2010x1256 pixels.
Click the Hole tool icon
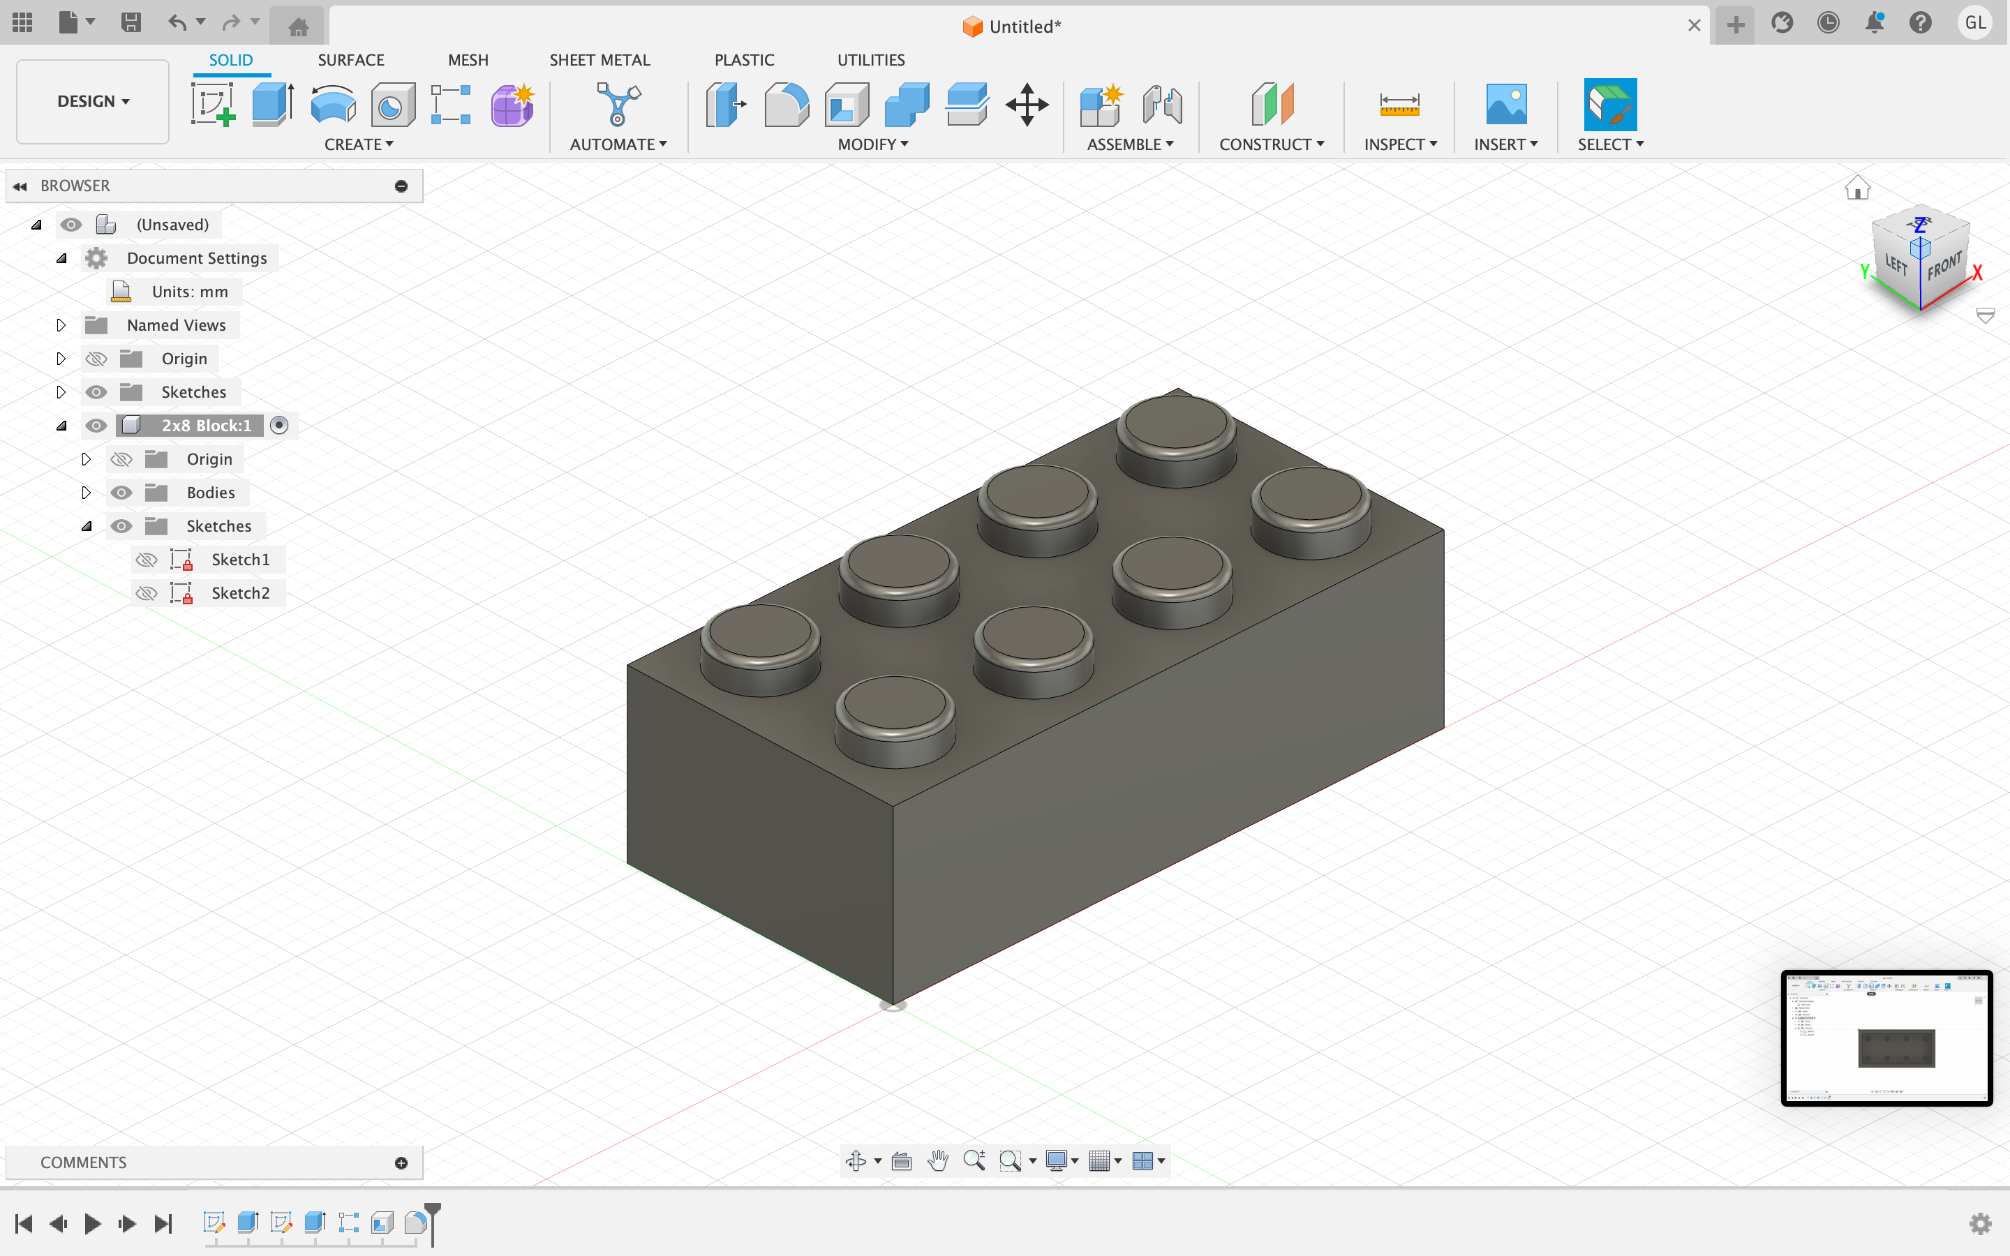click(392, 105)
